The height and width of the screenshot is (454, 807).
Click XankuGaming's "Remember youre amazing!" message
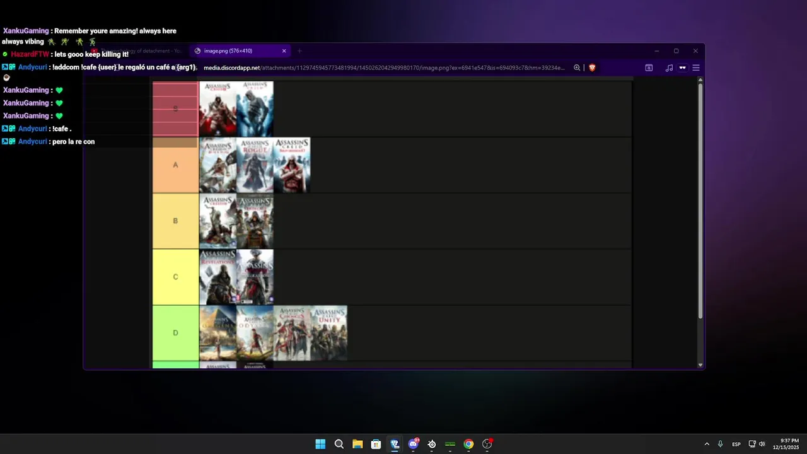pos(115,31)
